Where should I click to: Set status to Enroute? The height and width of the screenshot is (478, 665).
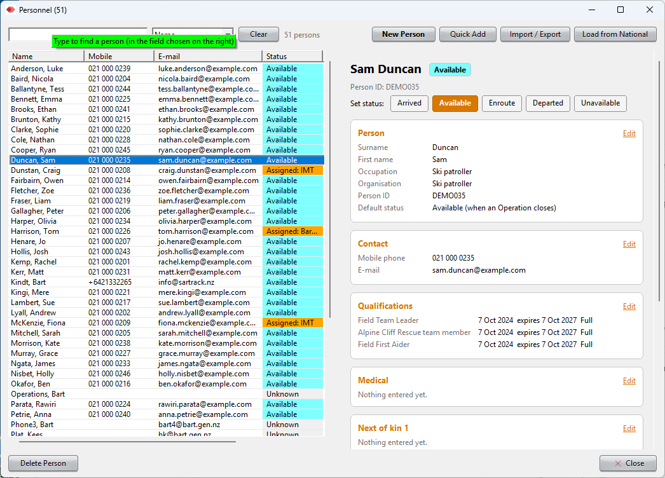[502, 103]
